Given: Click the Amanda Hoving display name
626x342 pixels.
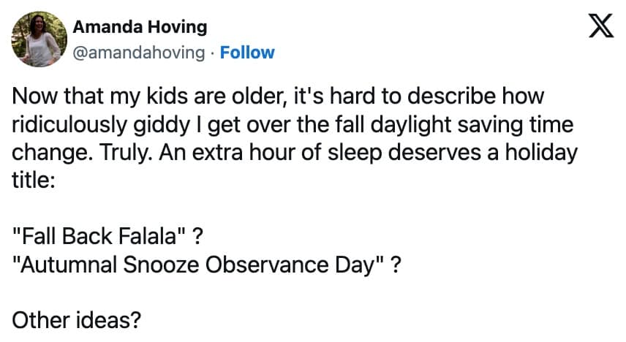Looking at the screenshot, I should click(140, 28).
